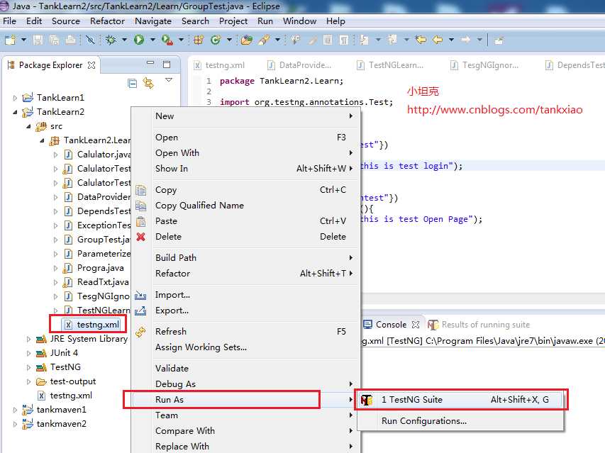Click the Next Annotation toolbar icon
This screenshot has height=453, width=605.
pos(365,40)
